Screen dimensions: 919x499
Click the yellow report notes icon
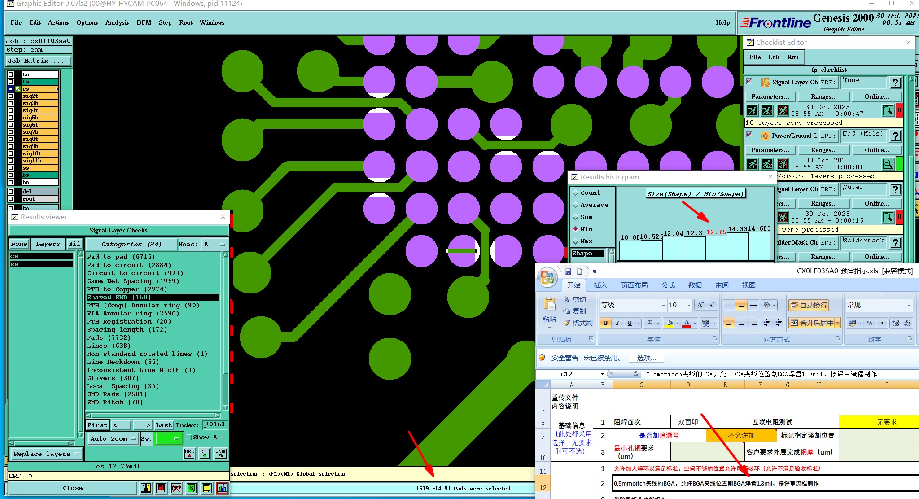(x=206, y=488)
